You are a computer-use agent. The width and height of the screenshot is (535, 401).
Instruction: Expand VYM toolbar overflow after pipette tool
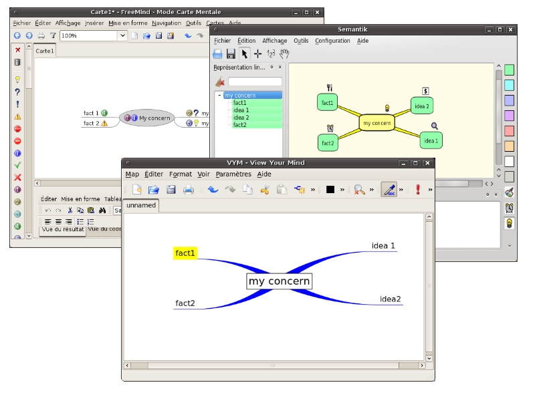click(x=401, y=190)
